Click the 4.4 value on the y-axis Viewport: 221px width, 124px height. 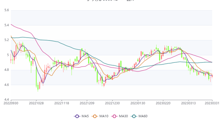point(6,100)
